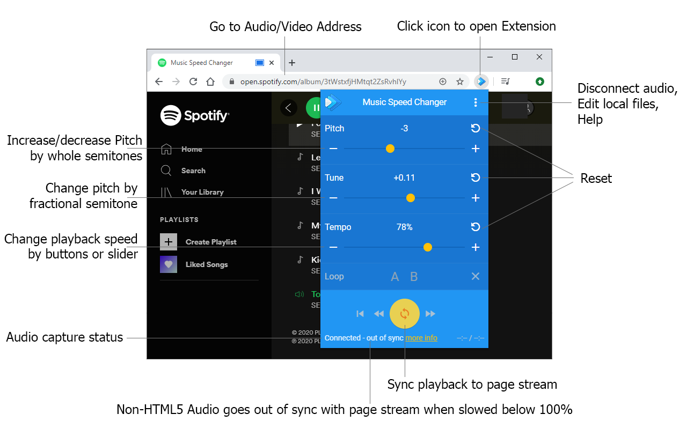Go to the Chrome home page

click(210, 82)
